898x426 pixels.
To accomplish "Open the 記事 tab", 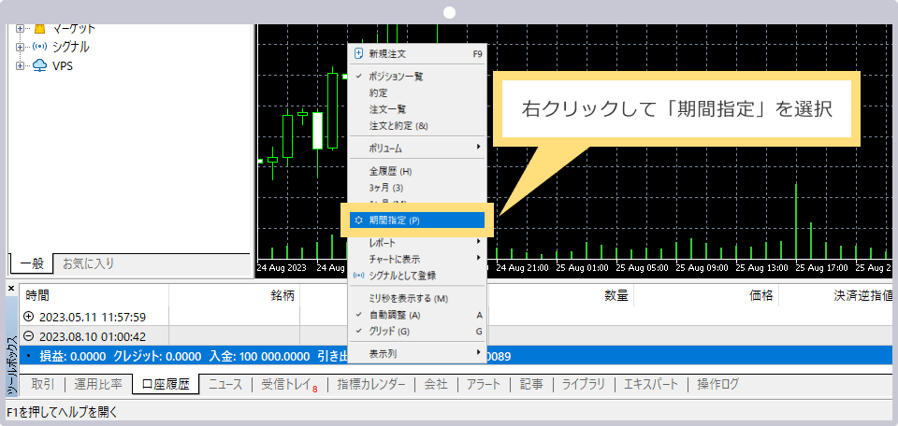I will (531, 384).
